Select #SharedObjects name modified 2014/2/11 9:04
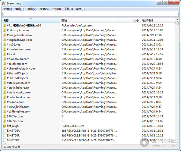The width and height of the screenshot is (181, 151). pos(17,78)
